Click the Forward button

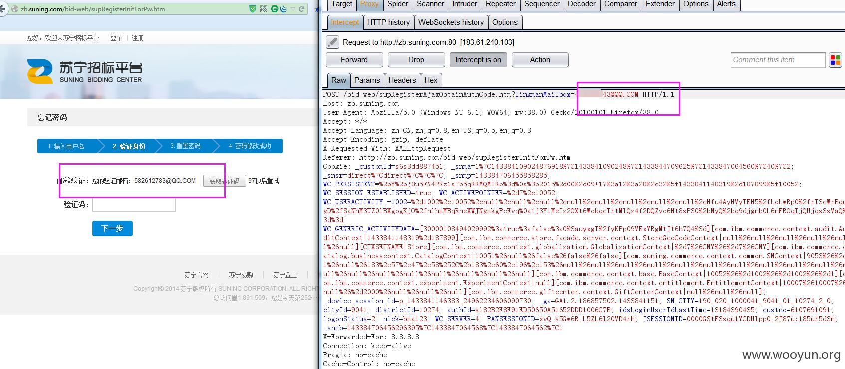[x=354, y=60]
